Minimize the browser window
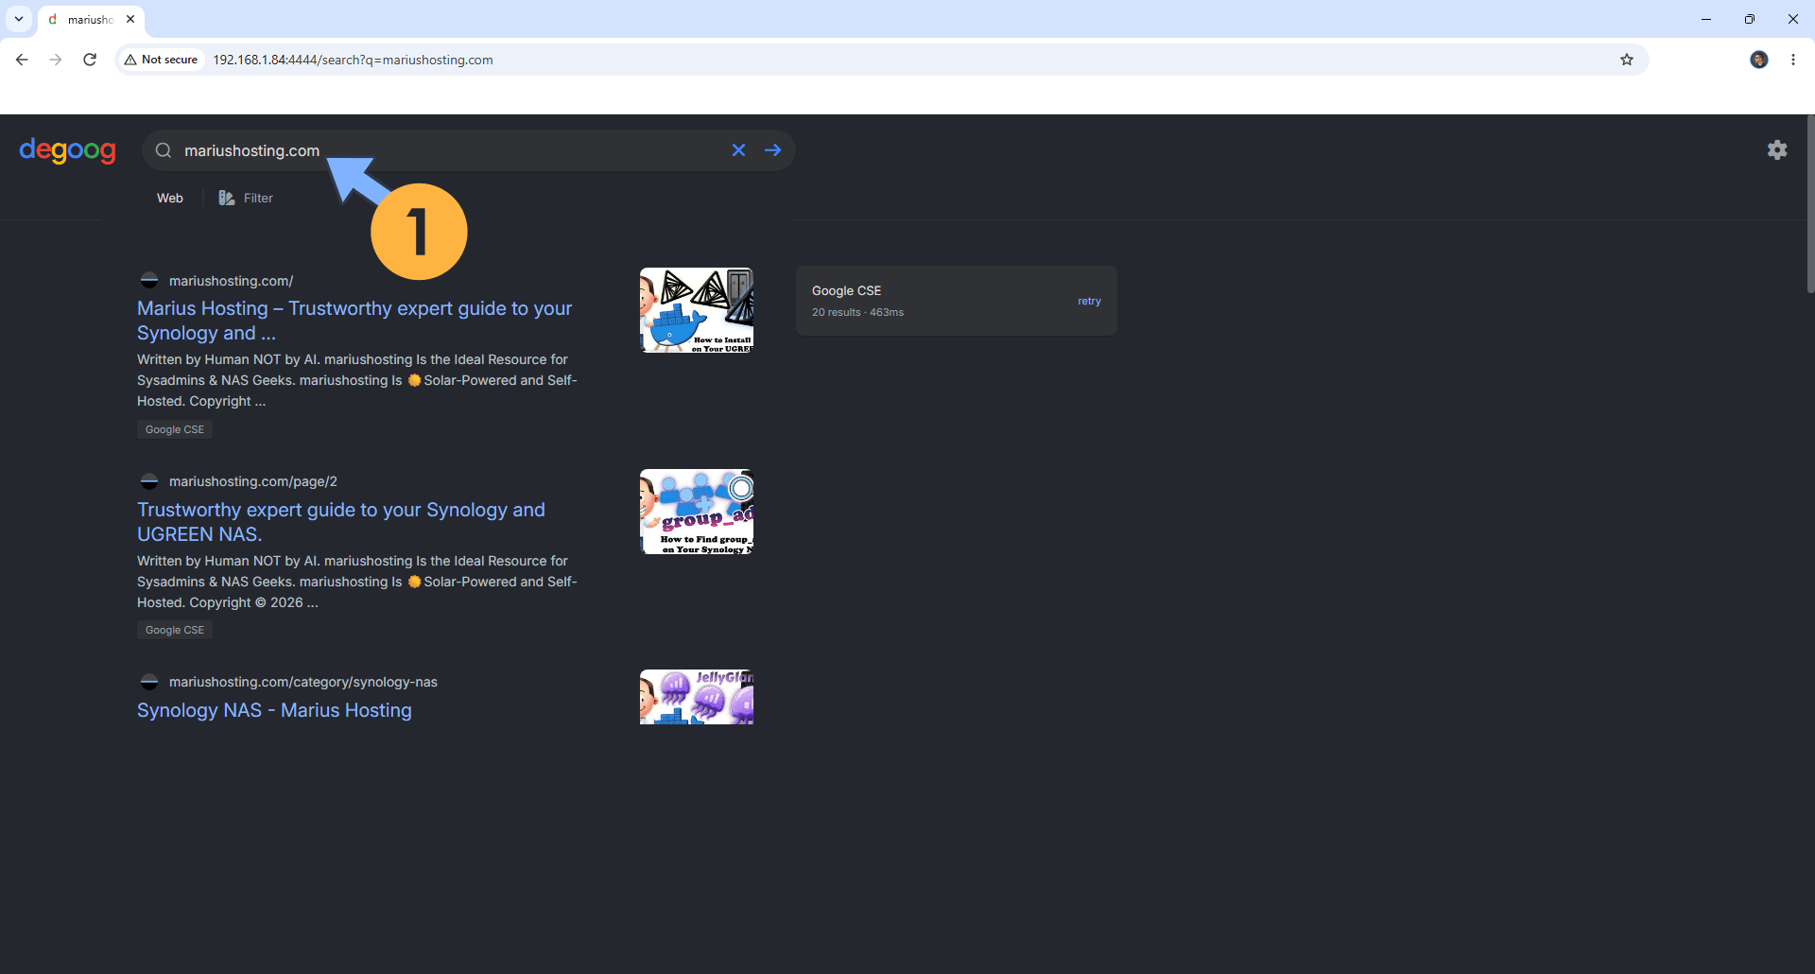The image size is (1815, 974). (x=1706, y=19)
